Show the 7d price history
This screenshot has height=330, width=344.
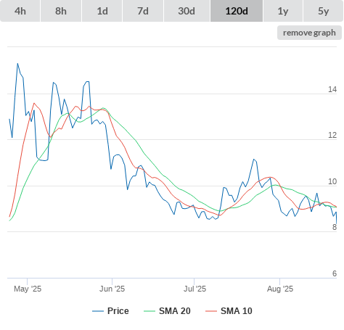(143, 11)
